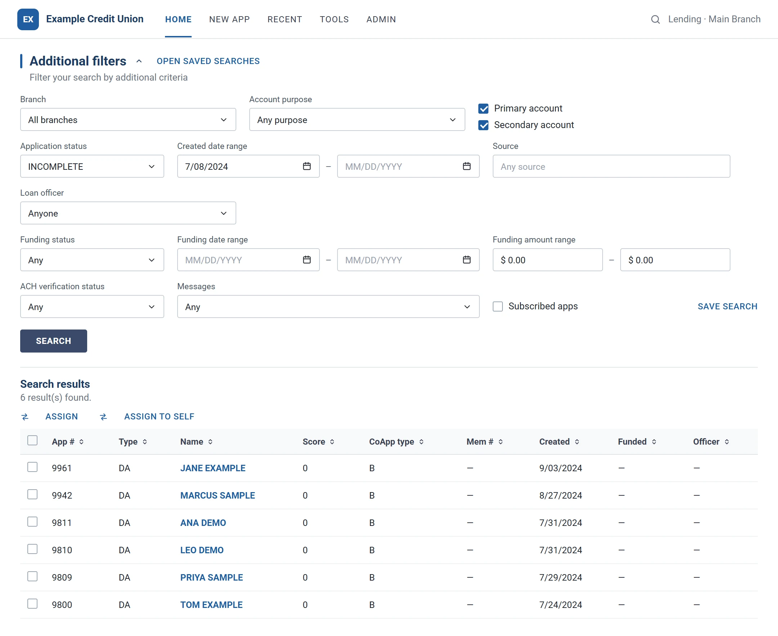The image size is (778, 636).
Task: Sort by Mem # column arrows
Action: click(501, 442)
